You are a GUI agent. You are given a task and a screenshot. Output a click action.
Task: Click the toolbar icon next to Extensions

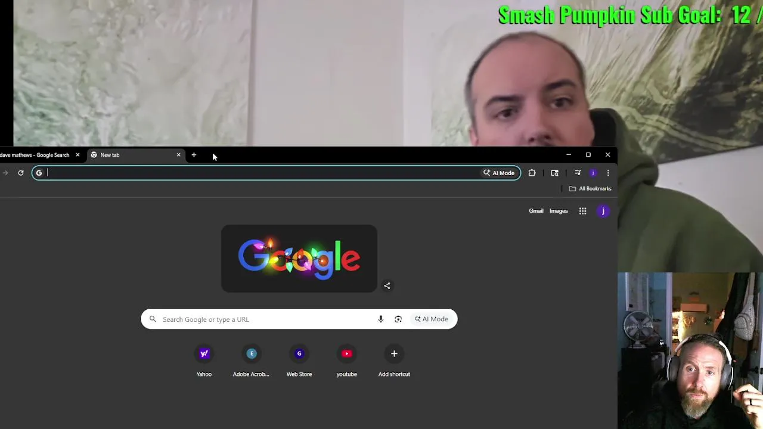[555, 173]
